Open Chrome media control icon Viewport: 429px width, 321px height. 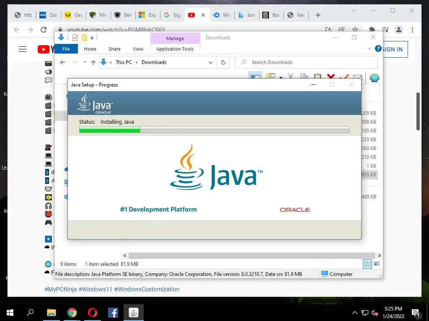385,30
